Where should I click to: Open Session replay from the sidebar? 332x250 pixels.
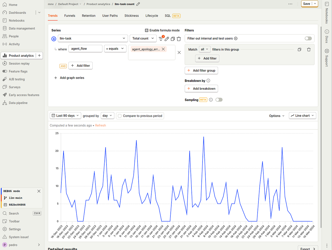coord(19,63)
